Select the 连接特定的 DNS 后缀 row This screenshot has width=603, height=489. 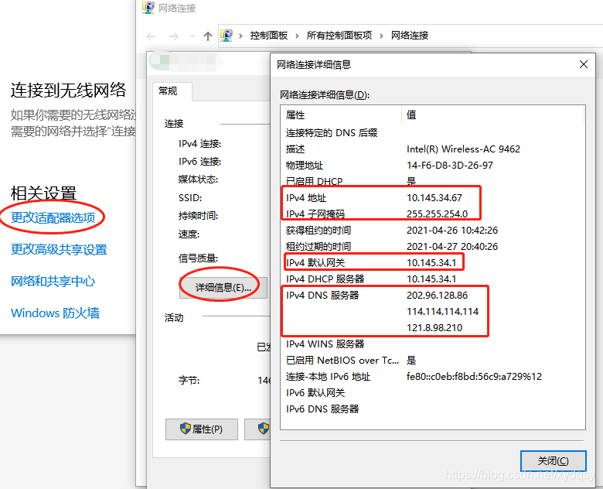click(x=433, y=133)
